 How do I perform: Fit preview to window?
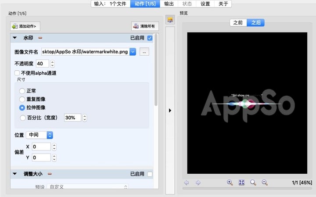tap(241, 183)
